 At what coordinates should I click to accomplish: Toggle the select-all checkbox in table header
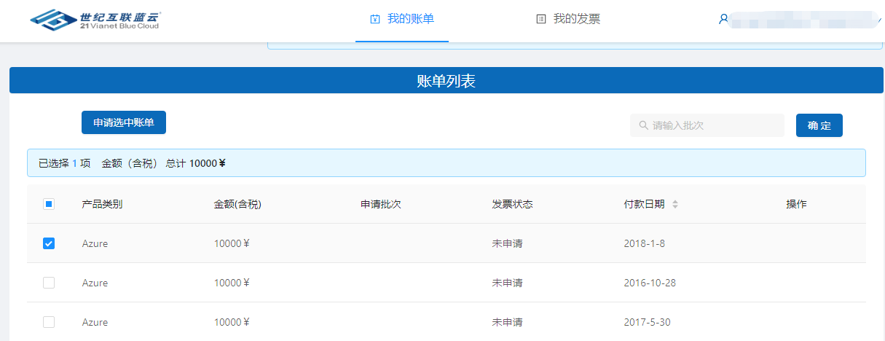pyautogui.click(x=49, y=205)
